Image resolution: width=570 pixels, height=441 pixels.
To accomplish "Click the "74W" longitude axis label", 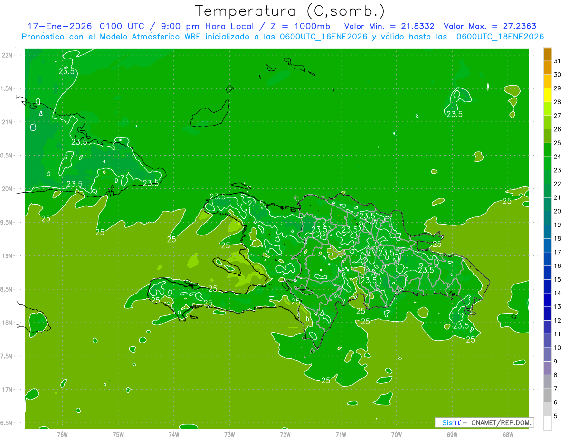I will pyautogui.click(x=174, y=434).
